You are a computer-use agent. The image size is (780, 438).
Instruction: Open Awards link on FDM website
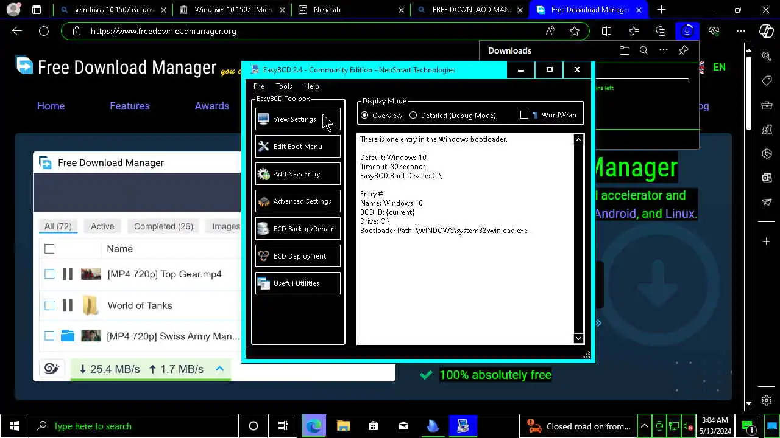[x=212, y=106]
